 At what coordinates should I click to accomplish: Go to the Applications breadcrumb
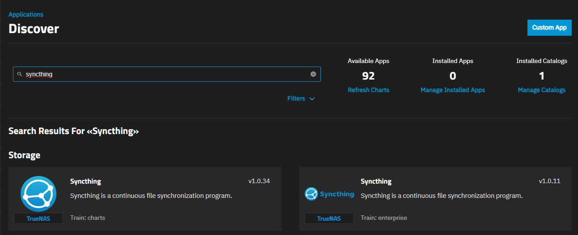click(x=26, y=15)
